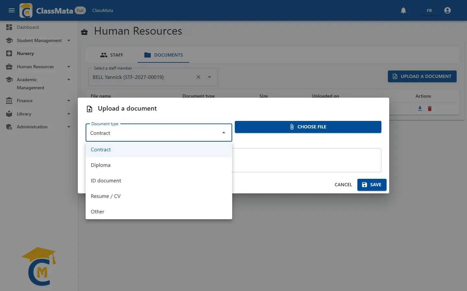Click the Administration shield icon
Screen dimensions: 467x291
point(9,127)
